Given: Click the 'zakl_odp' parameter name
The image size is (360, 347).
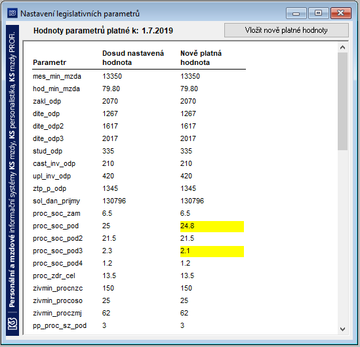Looking at the screenshot, I should [47, 102].
